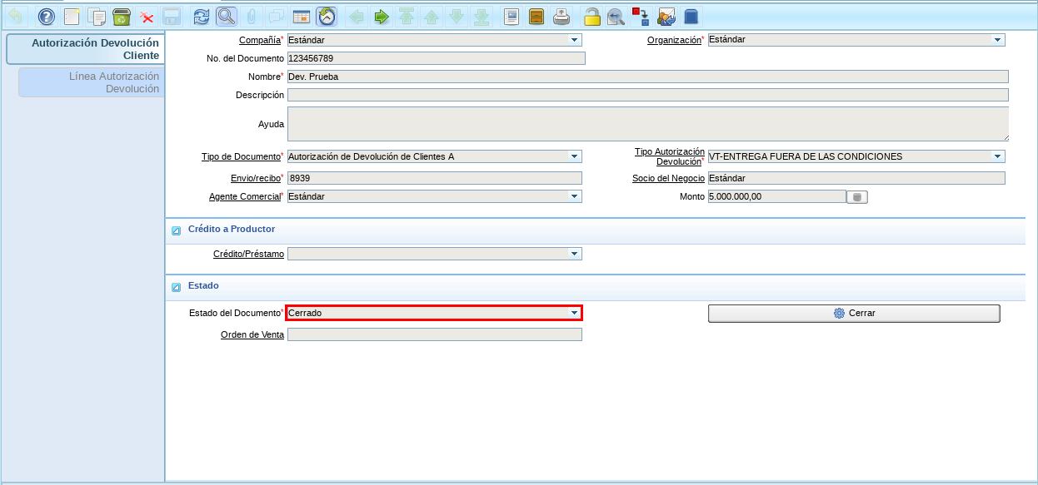Click the Undo changes toolbar icon
The width and height of the screenshot is (1038, 485).
click(16, 17)
